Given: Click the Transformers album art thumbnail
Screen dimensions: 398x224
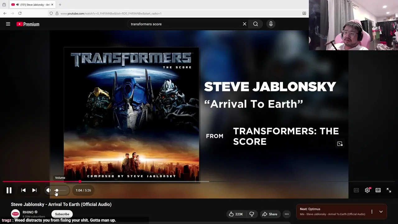Looking at the screenshot, I should (x=131, y=114).
